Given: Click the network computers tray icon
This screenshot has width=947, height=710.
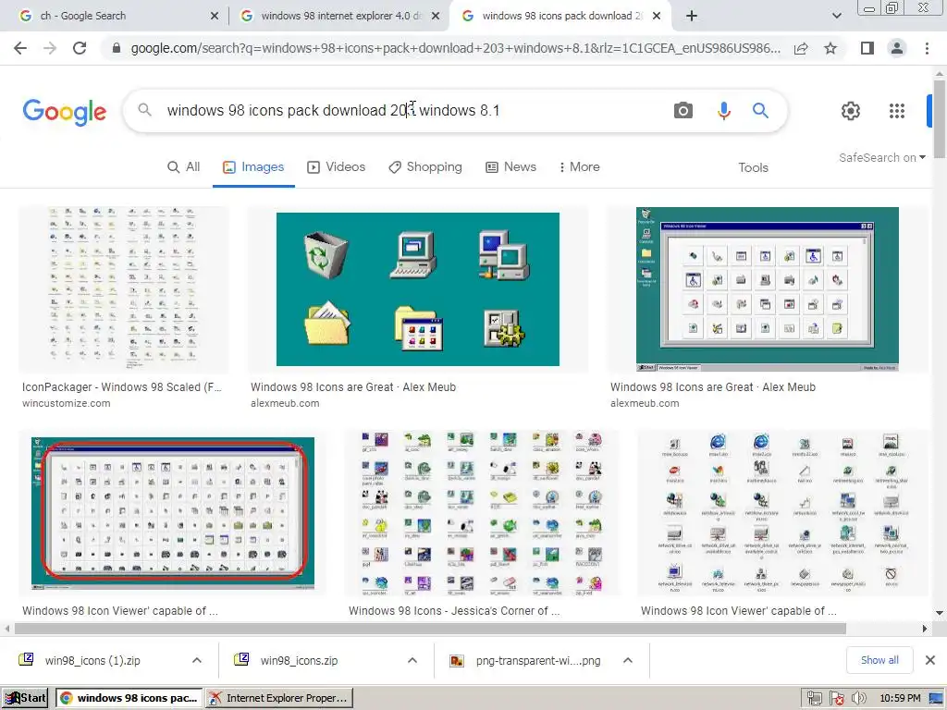Looking at the screenshot, I should click(x=814, y=699).
